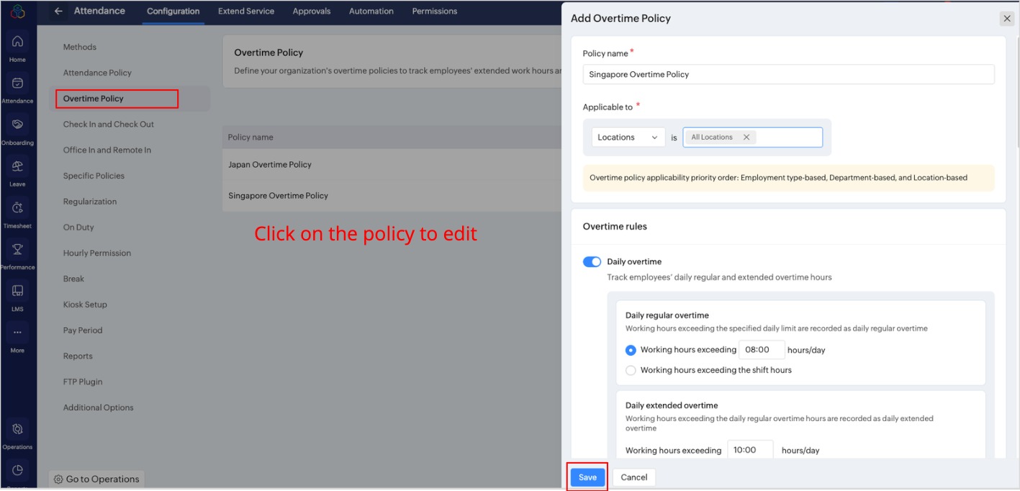Screen dimensions: 1020x491
Task: Open On Duty settings
Action: click(x=78, y=228)
